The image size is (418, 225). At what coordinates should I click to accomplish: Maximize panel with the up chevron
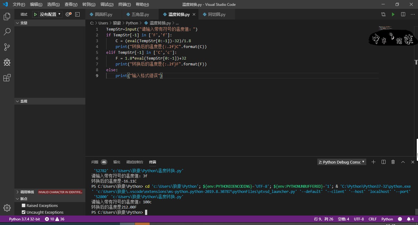[403, 162]
